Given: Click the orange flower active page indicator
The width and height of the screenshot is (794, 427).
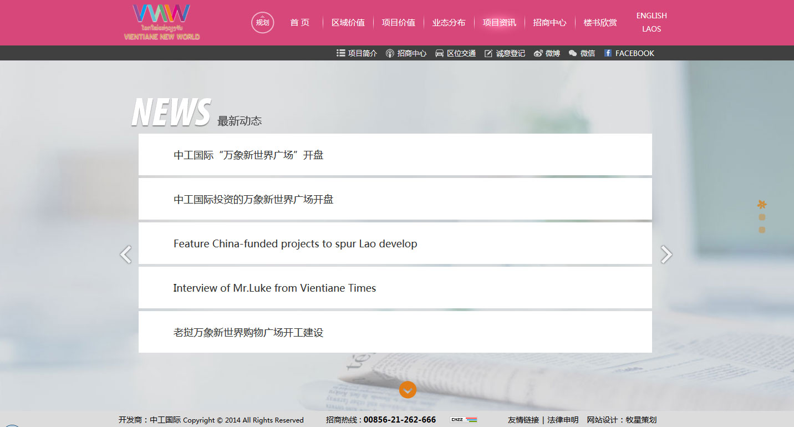Looking at the screenshot, I should (x=762, y=204).
